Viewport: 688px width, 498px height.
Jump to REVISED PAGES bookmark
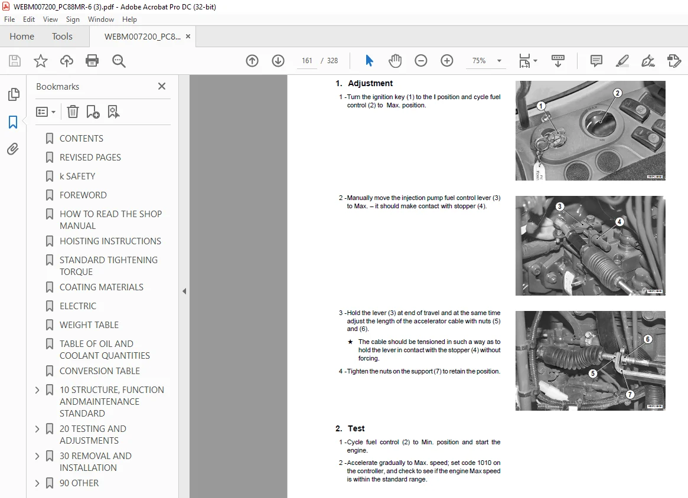point(90,158)
